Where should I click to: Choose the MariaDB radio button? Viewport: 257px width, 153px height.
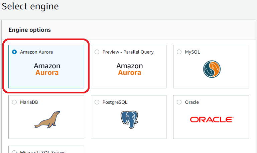(x=14, y=102)
